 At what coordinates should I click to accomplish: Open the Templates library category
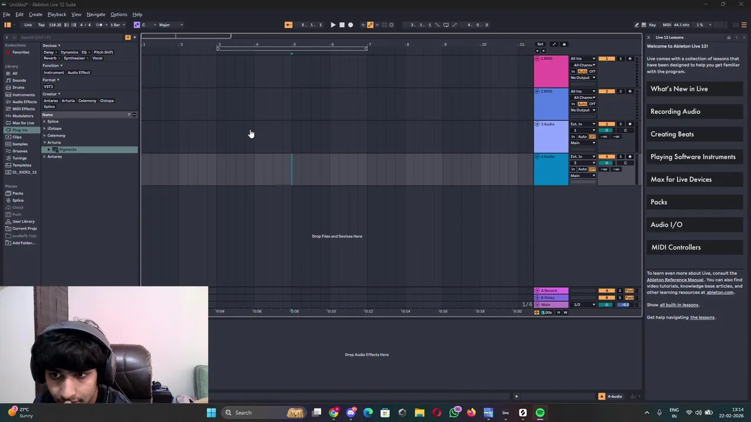[x=22, y=165]
